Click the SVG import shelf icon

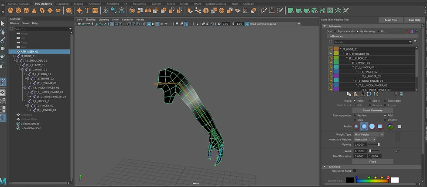(x=95, y=10)
